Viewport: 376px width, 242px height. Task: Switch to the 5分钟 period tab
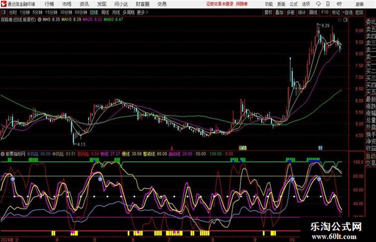37,12
